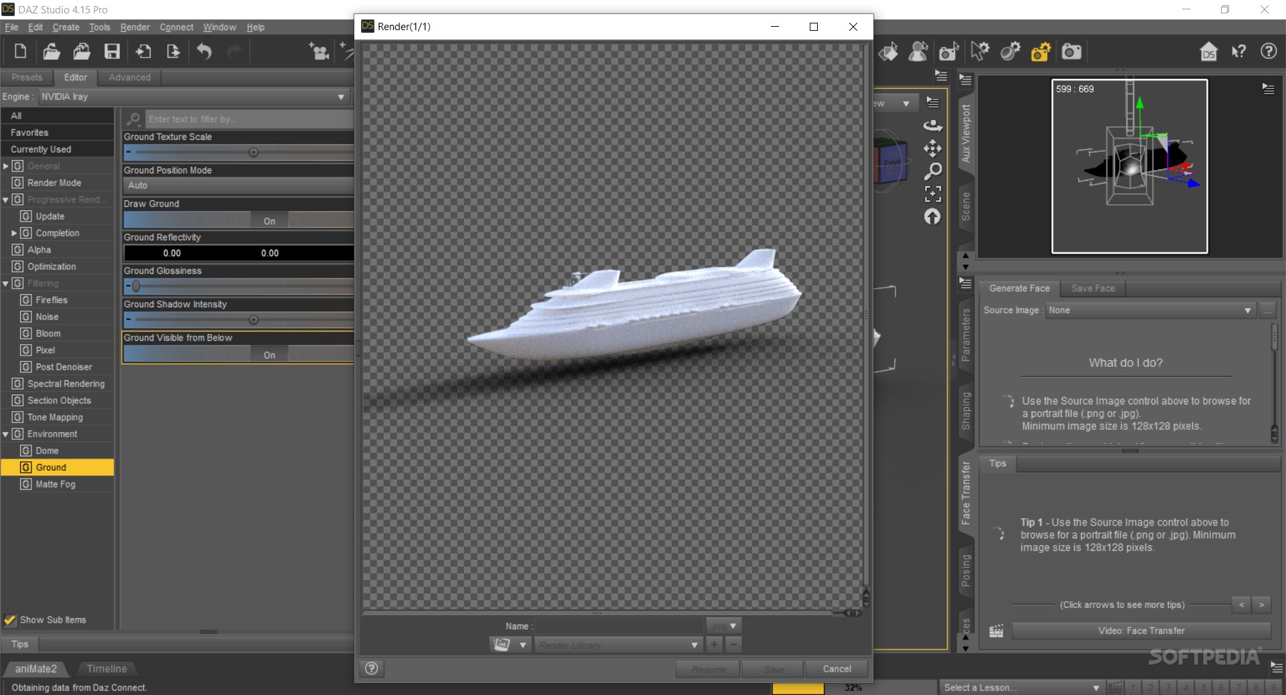Switch to the Timeline tab
Image resolution: width=1286 pixels, height=695 pixels.
[x=106, y=668]
